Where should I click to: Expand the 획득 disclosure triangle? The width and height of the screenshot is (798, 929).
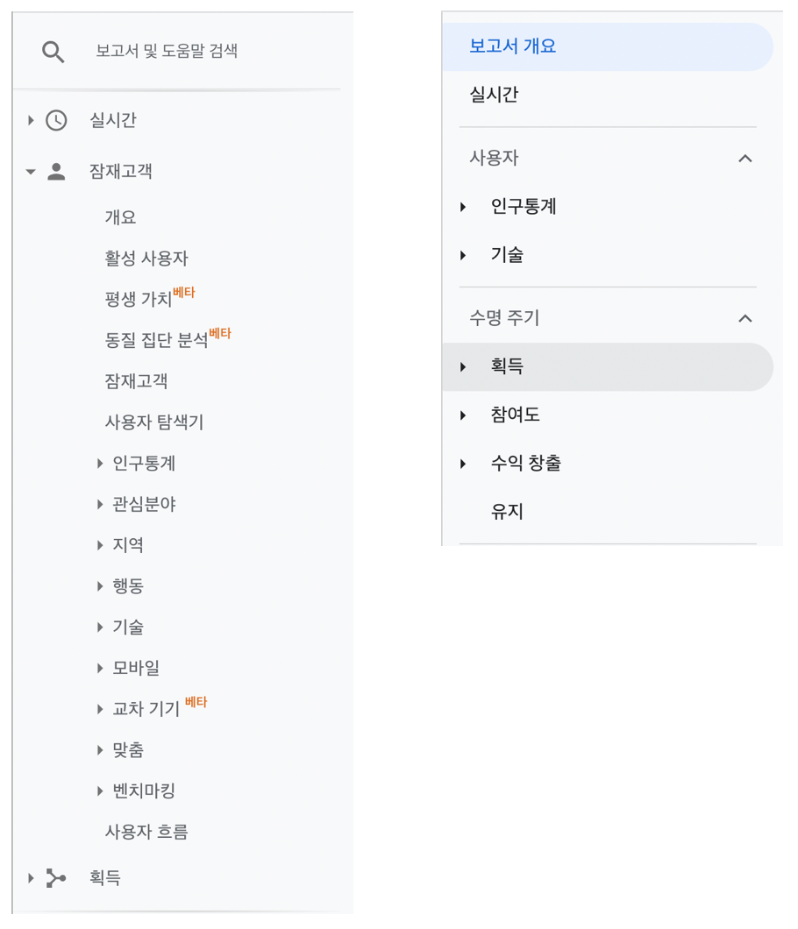(463, 367)
